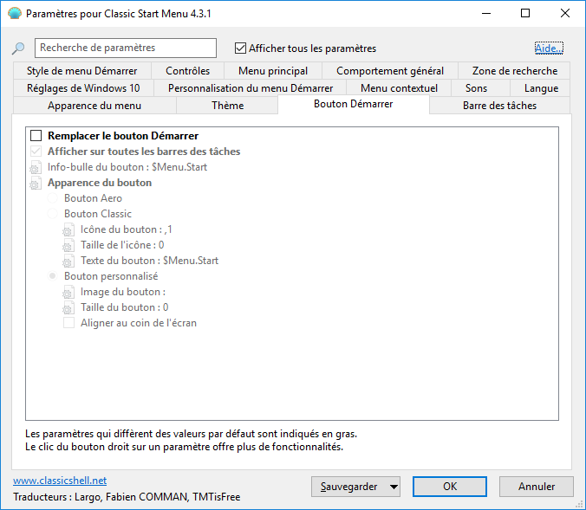Enable Remplacer le bouton Démarrer checkbox
586x510 pixels.
click(36, 136)
